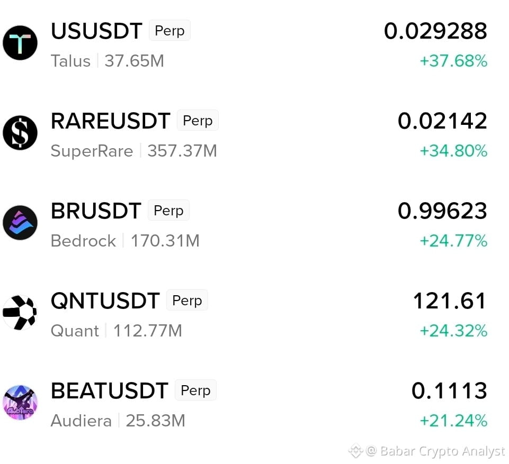Click the +37.68% change for USUSDT
Viewport: 509px width, 464px height.
click(x=453, y=61)
